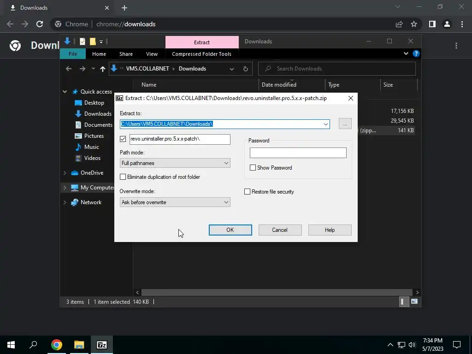Click Explorer back arrow
This screenshot has width=472, height=354.
tap(69, 69)
